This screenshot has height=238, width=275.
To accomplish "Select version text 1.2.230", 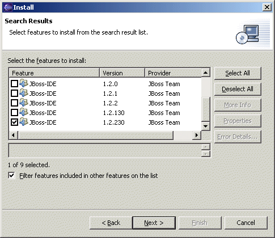I will point(113,122).
